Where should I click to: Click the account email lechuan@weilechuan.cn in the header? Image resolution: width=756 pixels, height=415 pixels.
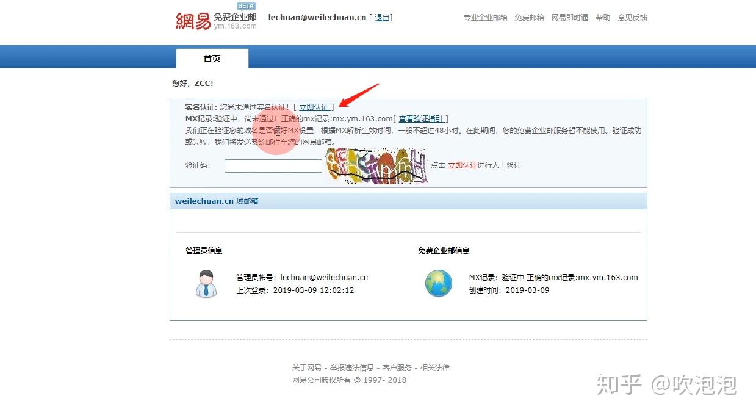point(317,18)
